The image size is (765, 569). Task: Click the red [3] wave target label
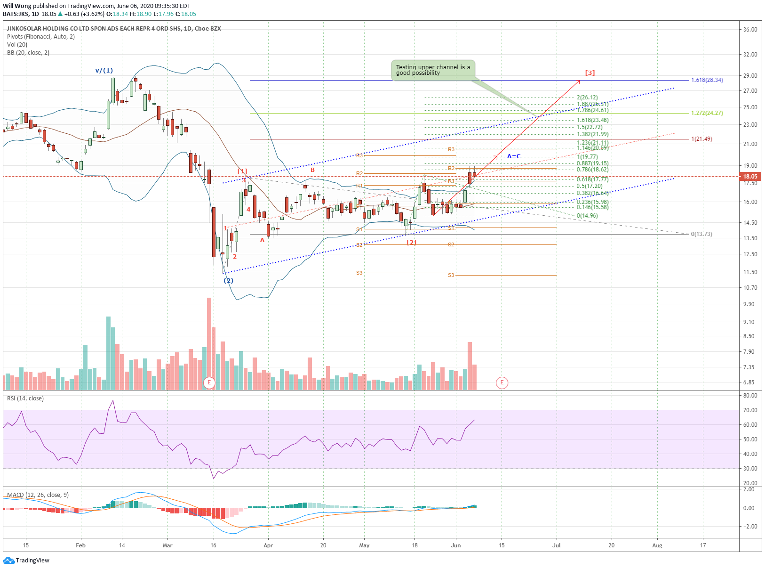[x=590, y=73]
